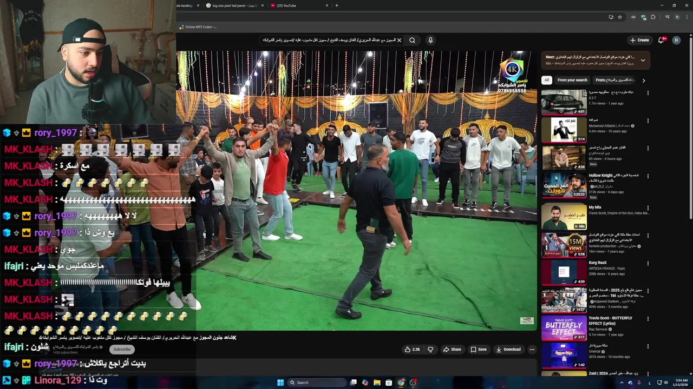This screenshot has height=389, width=693.
Task: Show hidden system tray icons
Action: [x=622, y=383]
